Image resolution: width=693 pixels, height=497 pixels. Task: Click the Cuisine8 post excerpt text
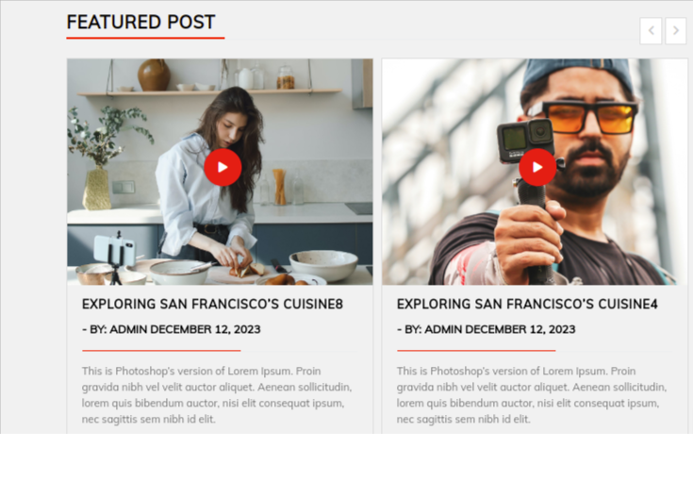point(217,395)
